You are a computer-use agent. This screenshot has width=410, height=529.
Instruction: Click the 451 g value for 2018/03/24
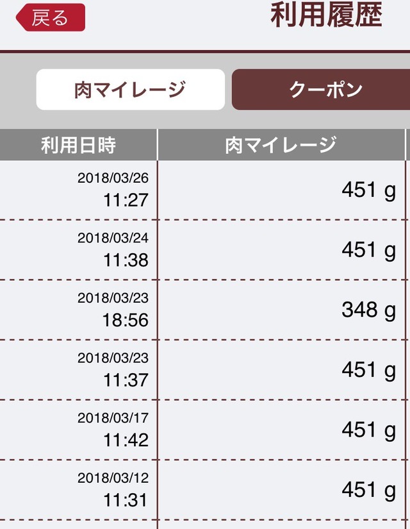pyautogui.click(x=368, y=250)
